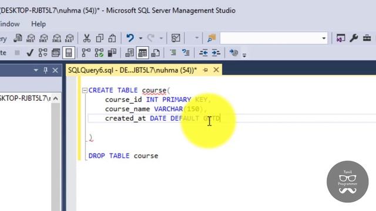This screenshot has height=211, width=376.
Task: Open Find in Files
Action: (211, 38)
